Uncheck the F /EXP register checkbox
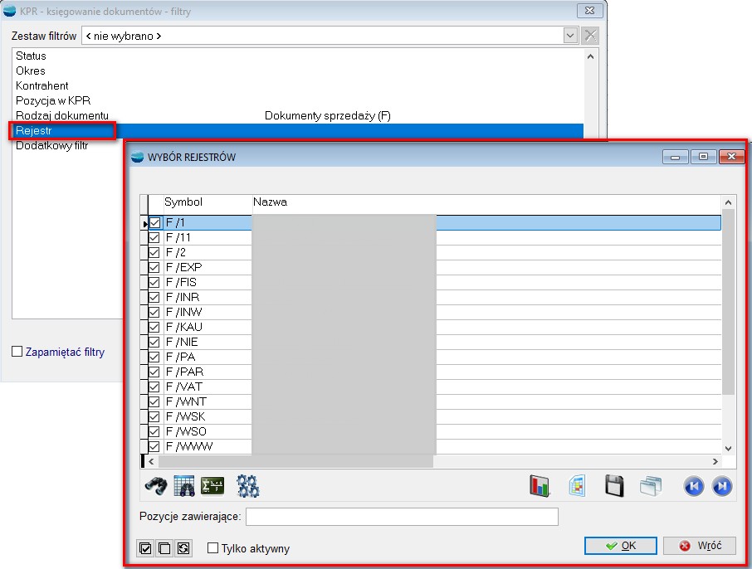The image size is (752, 569). 154,267
